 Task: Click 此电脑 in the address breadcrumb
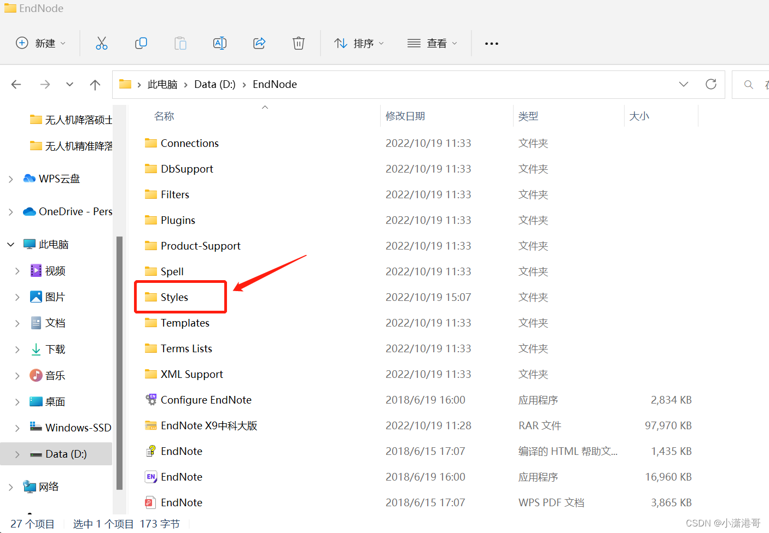pos(162,84)
